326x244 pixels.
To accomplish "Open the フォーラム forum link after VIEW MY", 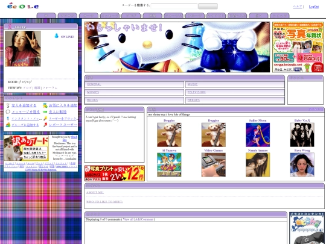I will tap(50, 88).
